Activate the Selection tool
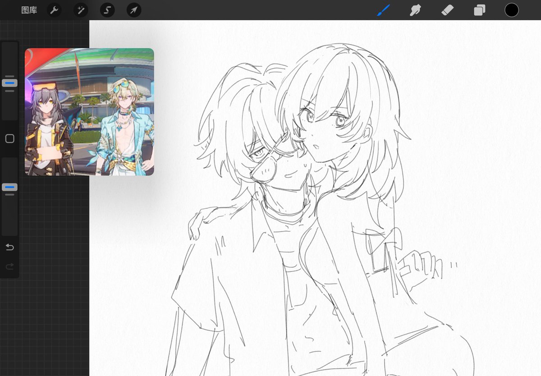Viewport: 541px width, 376px height. pos(107,10)
